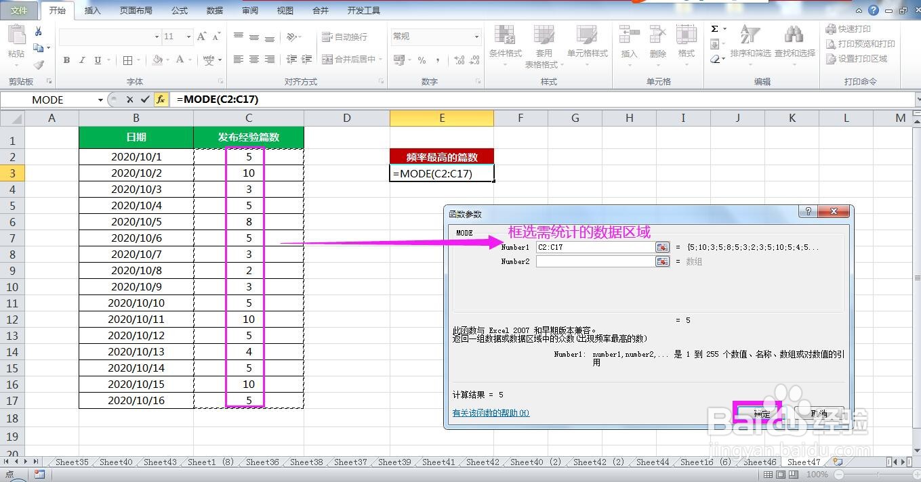Switch to the Developer (开发工具) tab
This screenshot has height=482, width=921.
pos(364,11)
